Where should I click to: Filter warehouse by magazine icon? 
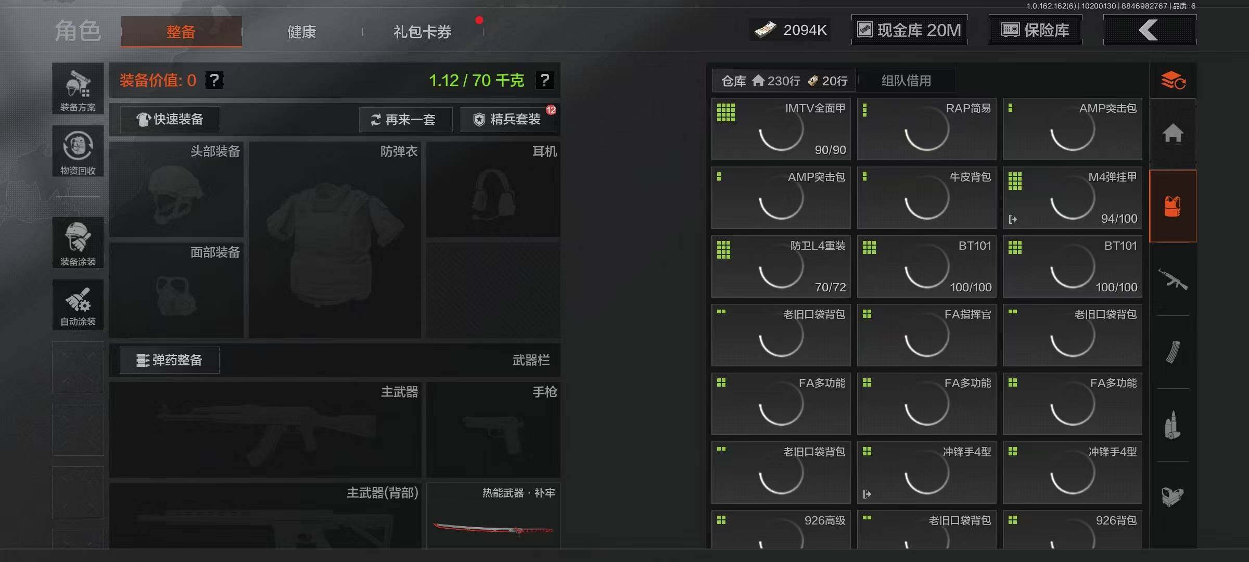(x=1173, y=352)
